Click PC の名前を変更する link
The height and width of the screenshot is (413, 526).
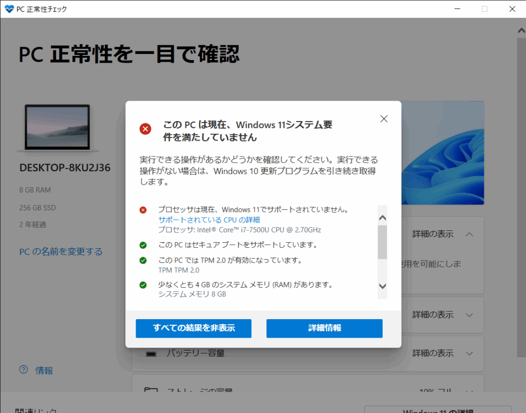pyautogui.click(x=61, y=251)
